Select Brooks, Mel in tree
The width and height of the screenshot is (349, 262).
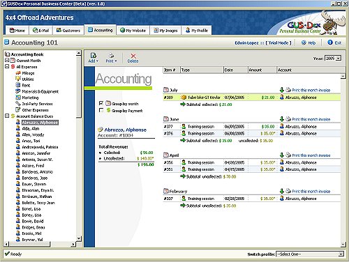31,233
